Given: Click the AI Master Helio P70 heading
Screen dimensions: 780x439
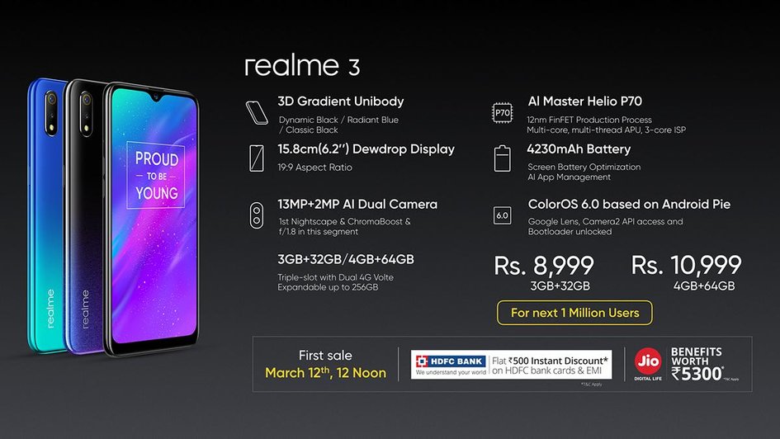Looking at the screenshot, I should (x=584, y=101).
